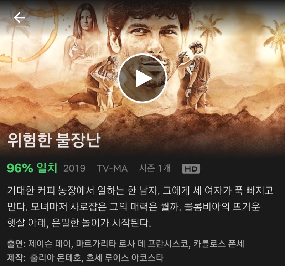Click the 제작 creators label
This screenshot has height=266, width=285.
pyautogui.click(x=15, y=257)
